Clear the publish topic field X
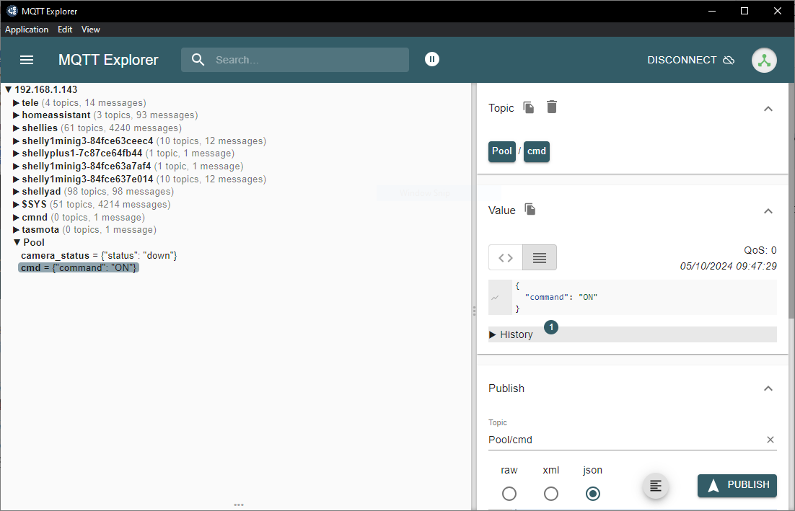The image size is (795, 511). click(770, 440)
